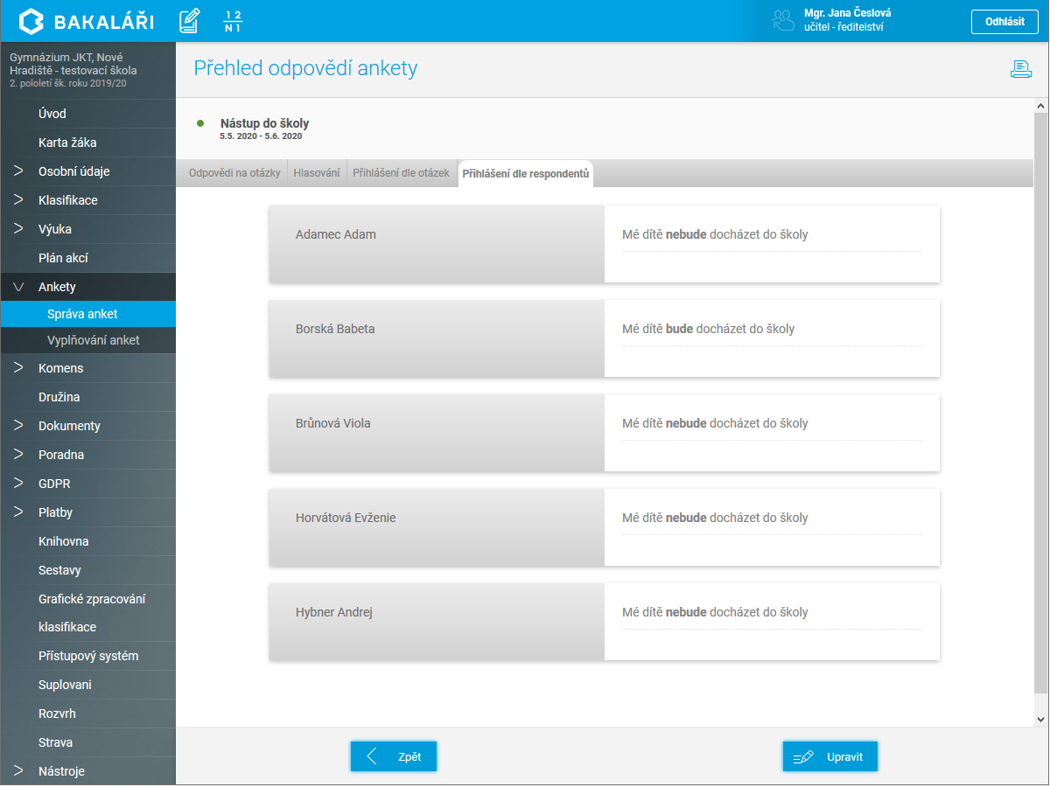Expand the Platby section arrow

coord(18,512)
